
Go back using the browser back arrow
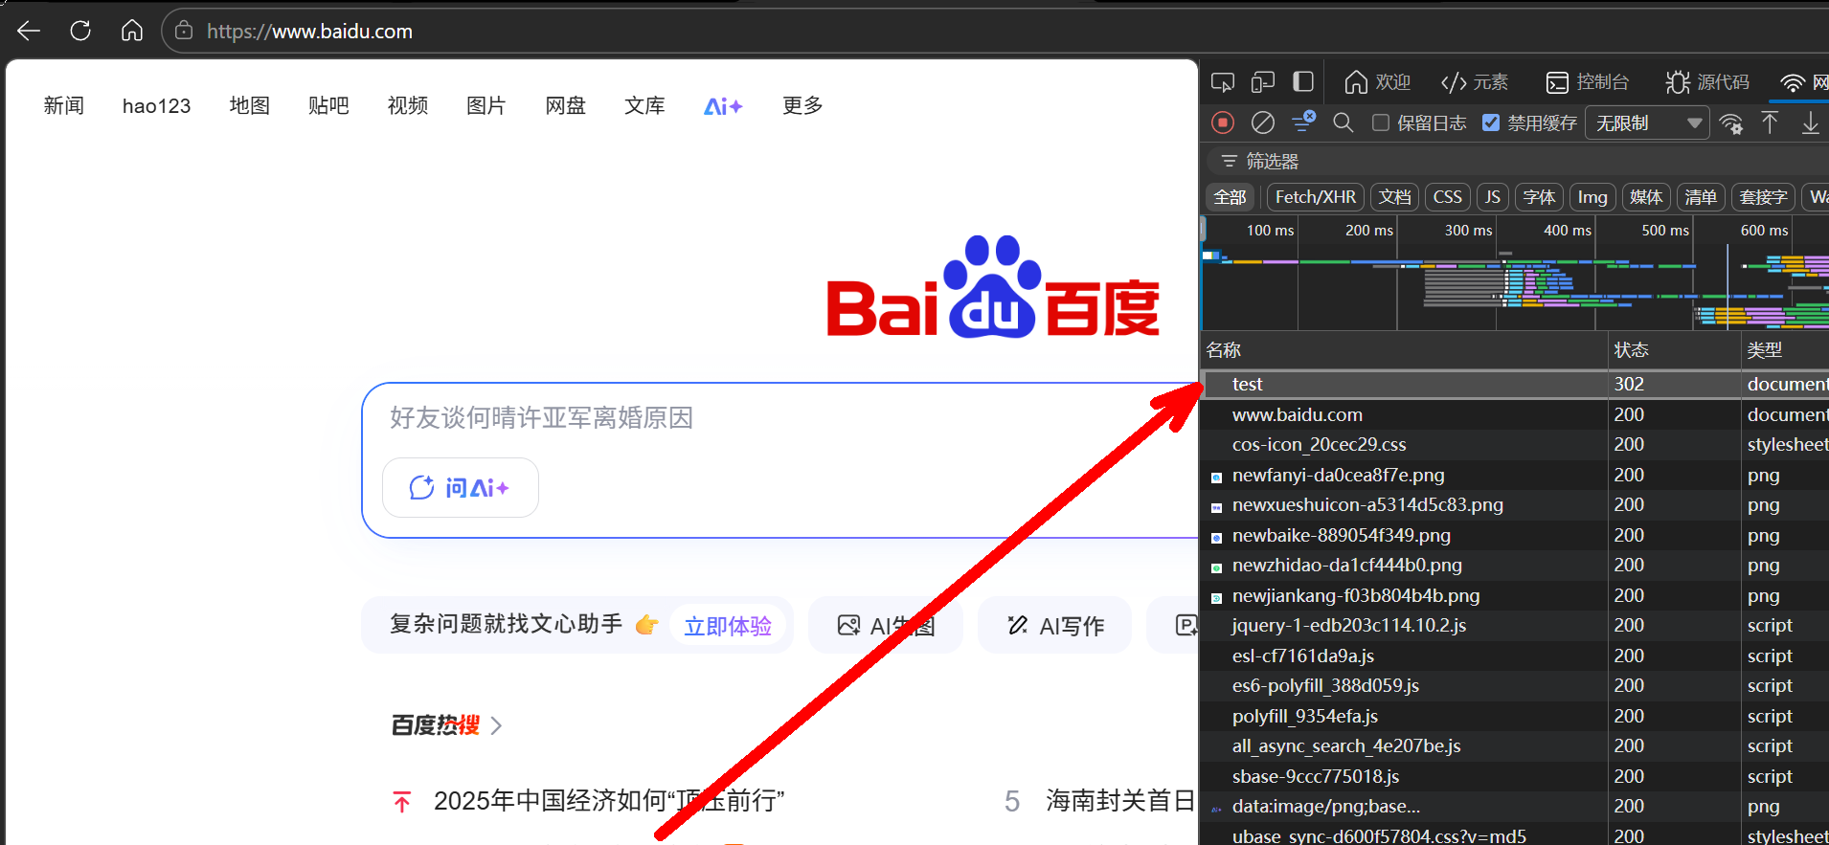[29, 31]
